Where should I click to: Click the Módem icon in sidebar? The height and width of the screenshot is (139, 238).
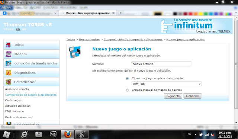pos(9,54)
